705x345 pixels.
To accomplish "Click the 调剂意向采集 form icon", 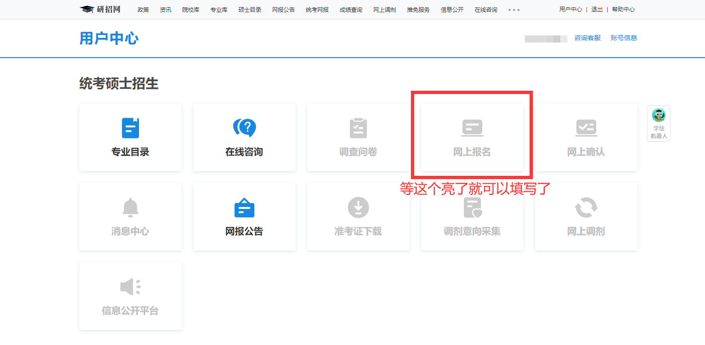I will coord(472,207).
